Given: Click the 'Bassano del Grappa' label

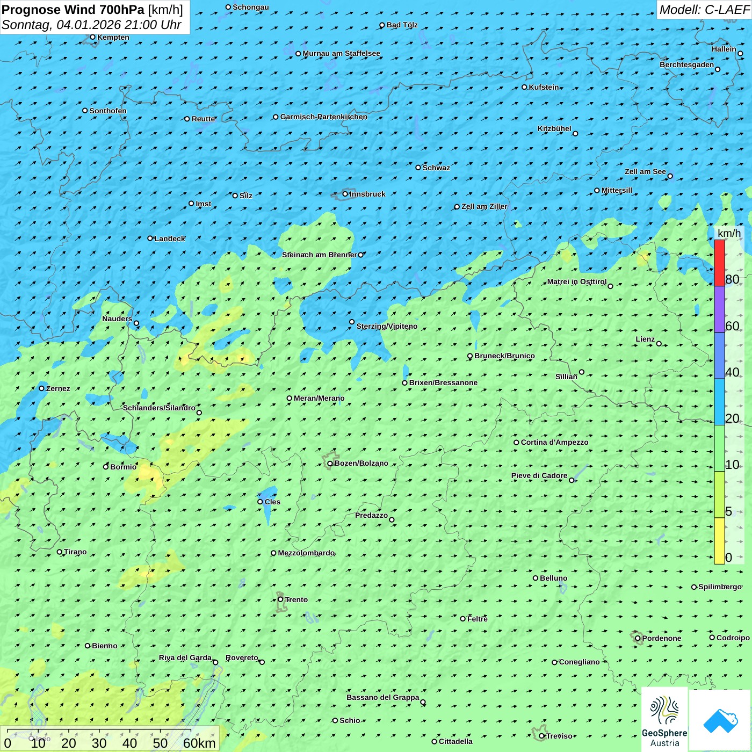Looking at the screenshot, I should pos(382,697).
